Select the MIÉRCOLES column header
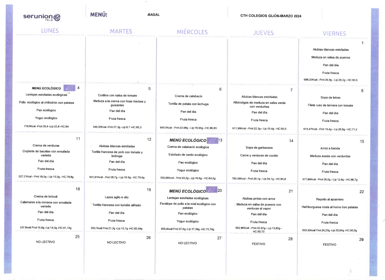This screenshot has height=280, width=385. pos(192,32)
